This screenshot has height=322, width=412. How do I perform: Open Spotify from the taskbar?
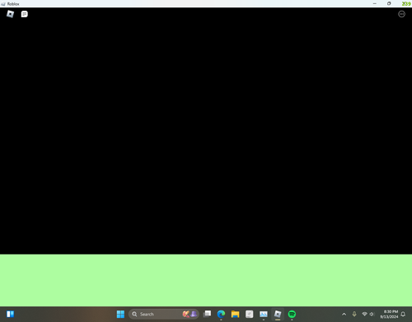coord(292,314)
